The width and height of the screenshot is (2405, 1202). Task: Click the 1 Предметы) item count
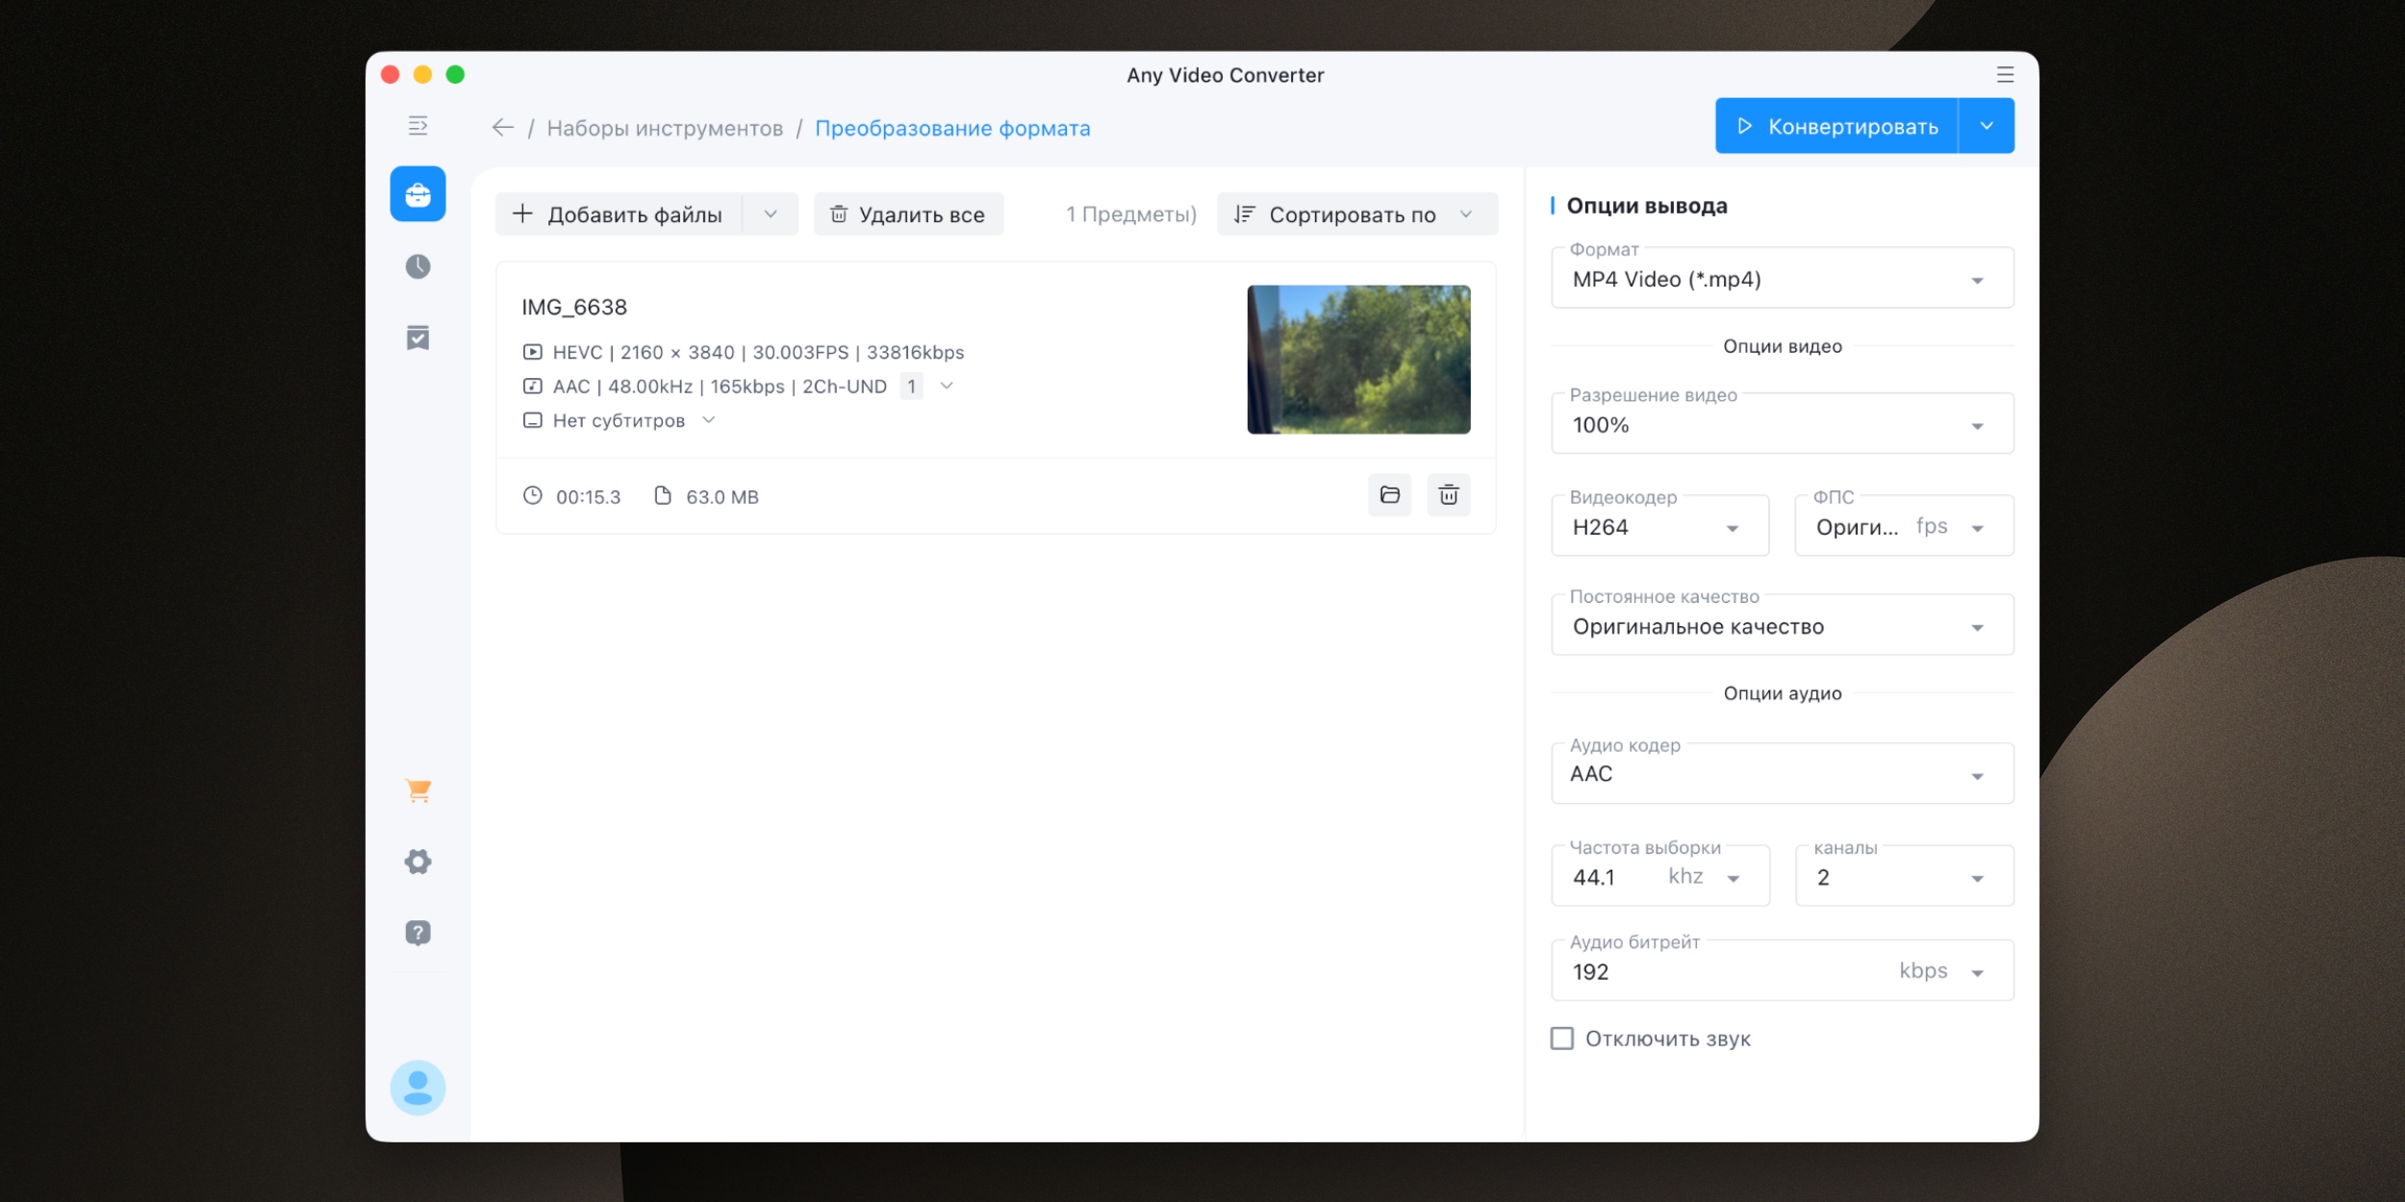(1131, 213)
